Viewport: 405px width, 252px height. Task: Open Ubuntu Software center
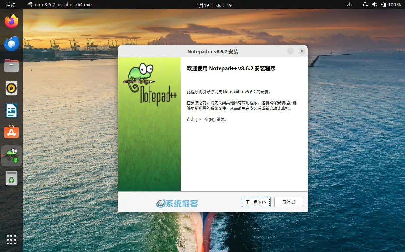[11, 133]
